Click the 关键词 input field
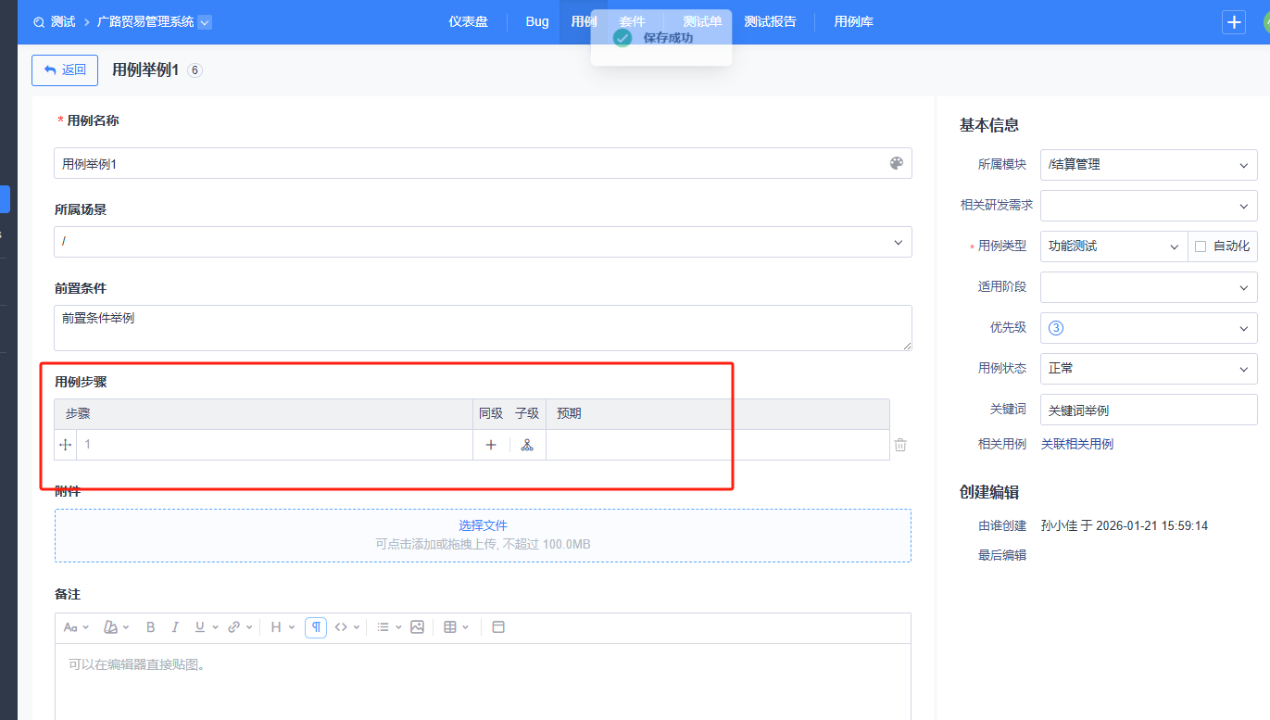 click(x=1149, y=410)
